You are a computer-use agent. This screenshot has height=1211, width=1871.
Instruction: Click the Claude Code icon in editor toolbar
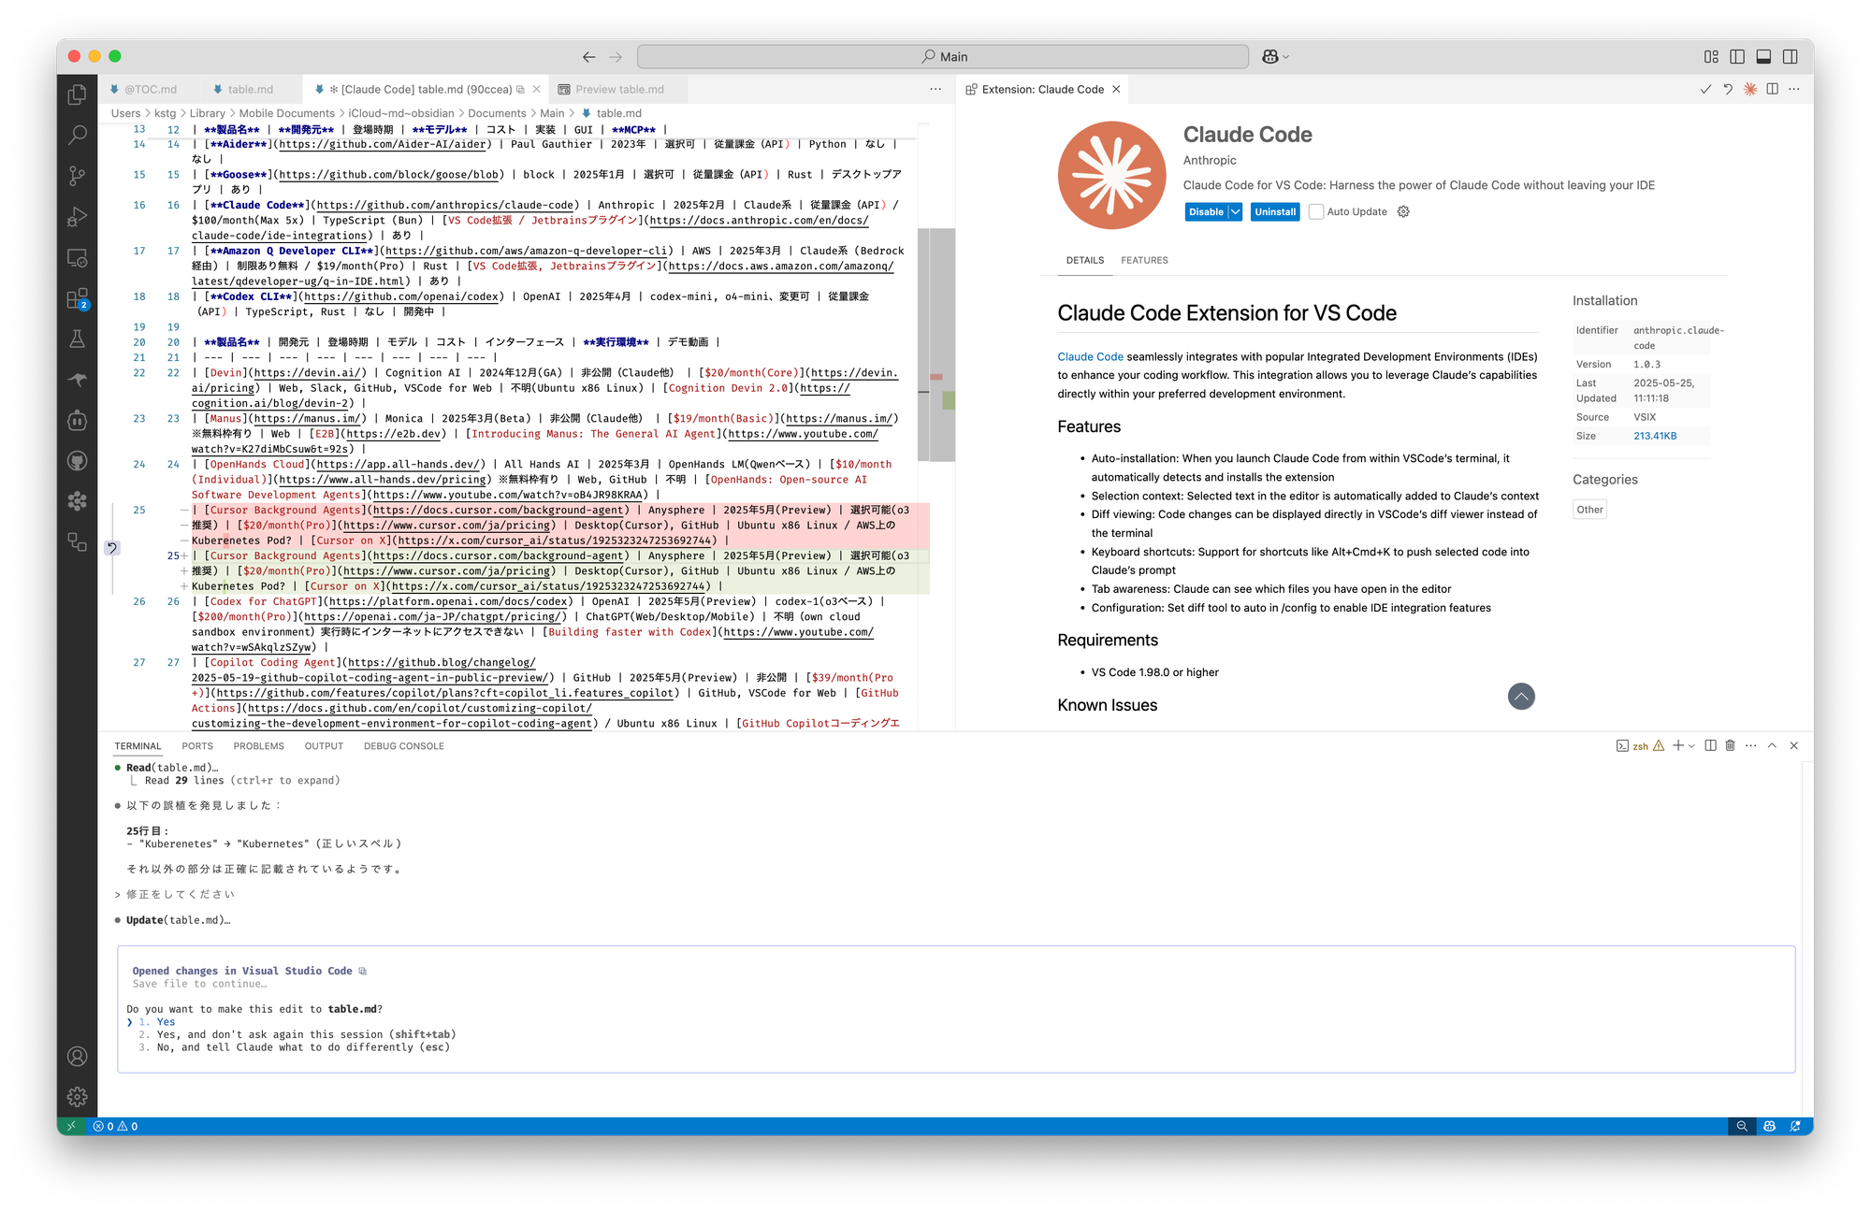tap(1749, 90)
